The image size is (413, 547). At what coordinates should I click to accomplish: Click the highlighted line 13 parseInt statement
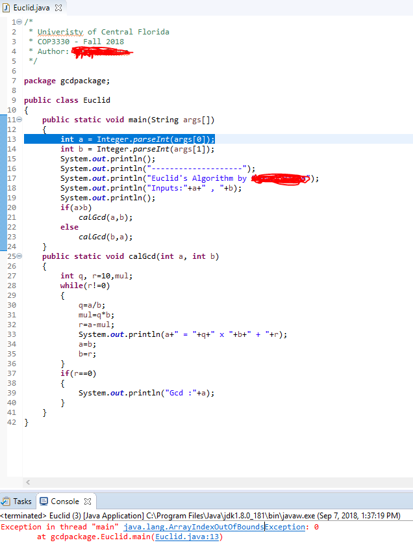tap(138, 139)
